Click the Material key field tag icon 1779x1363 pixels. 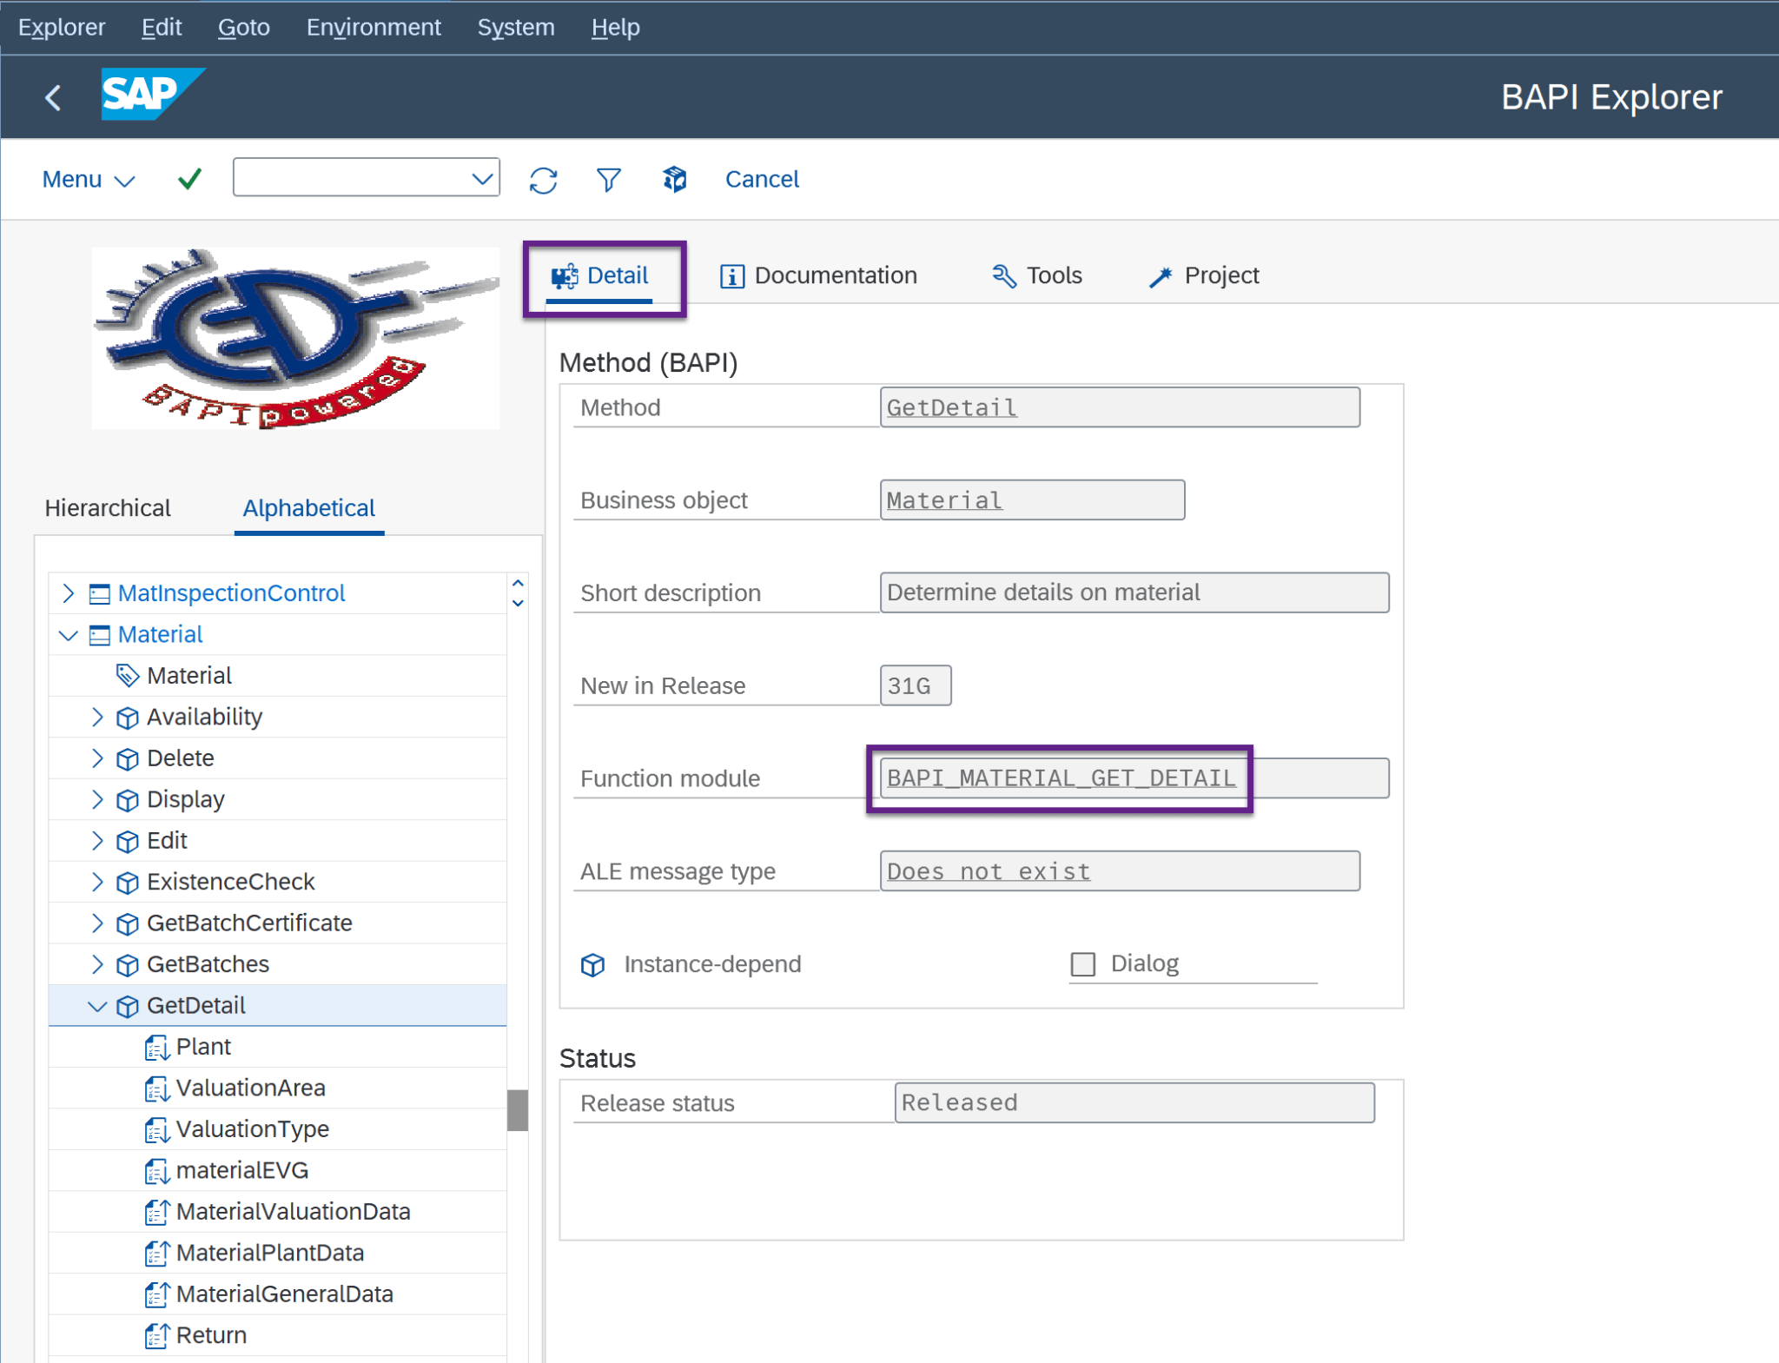(127, 675)
